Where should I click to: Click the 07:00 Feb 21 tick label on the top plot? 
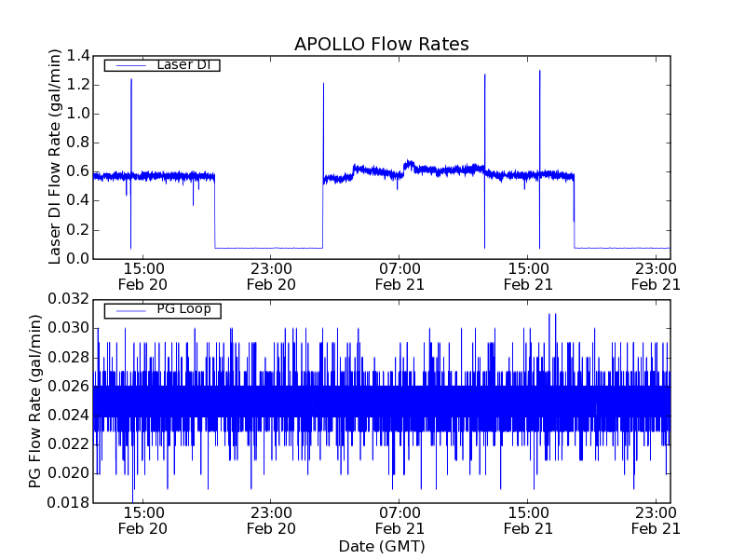pyautogui.click(x=399, y=276)
